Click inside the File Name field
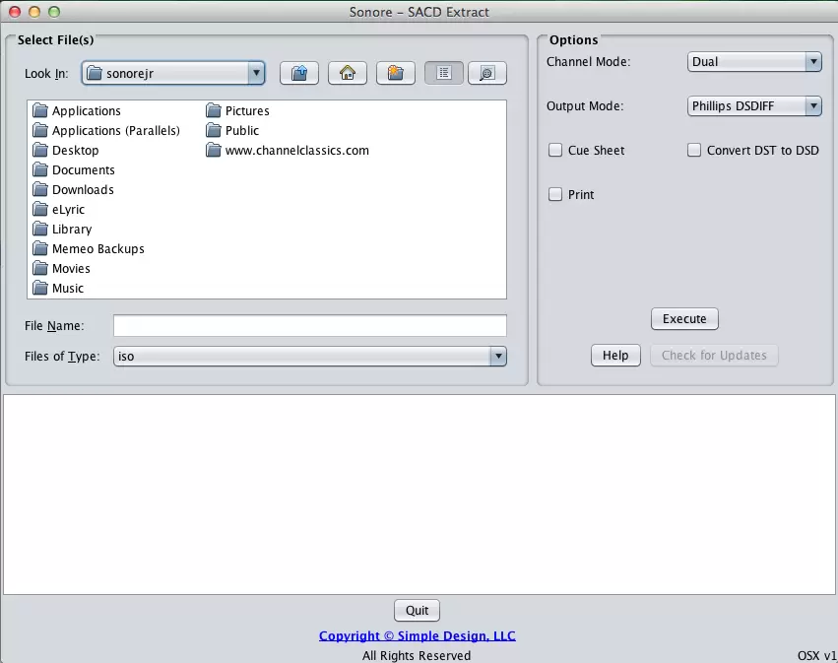This screenshot has height=663, width=838. coord(308,325)
